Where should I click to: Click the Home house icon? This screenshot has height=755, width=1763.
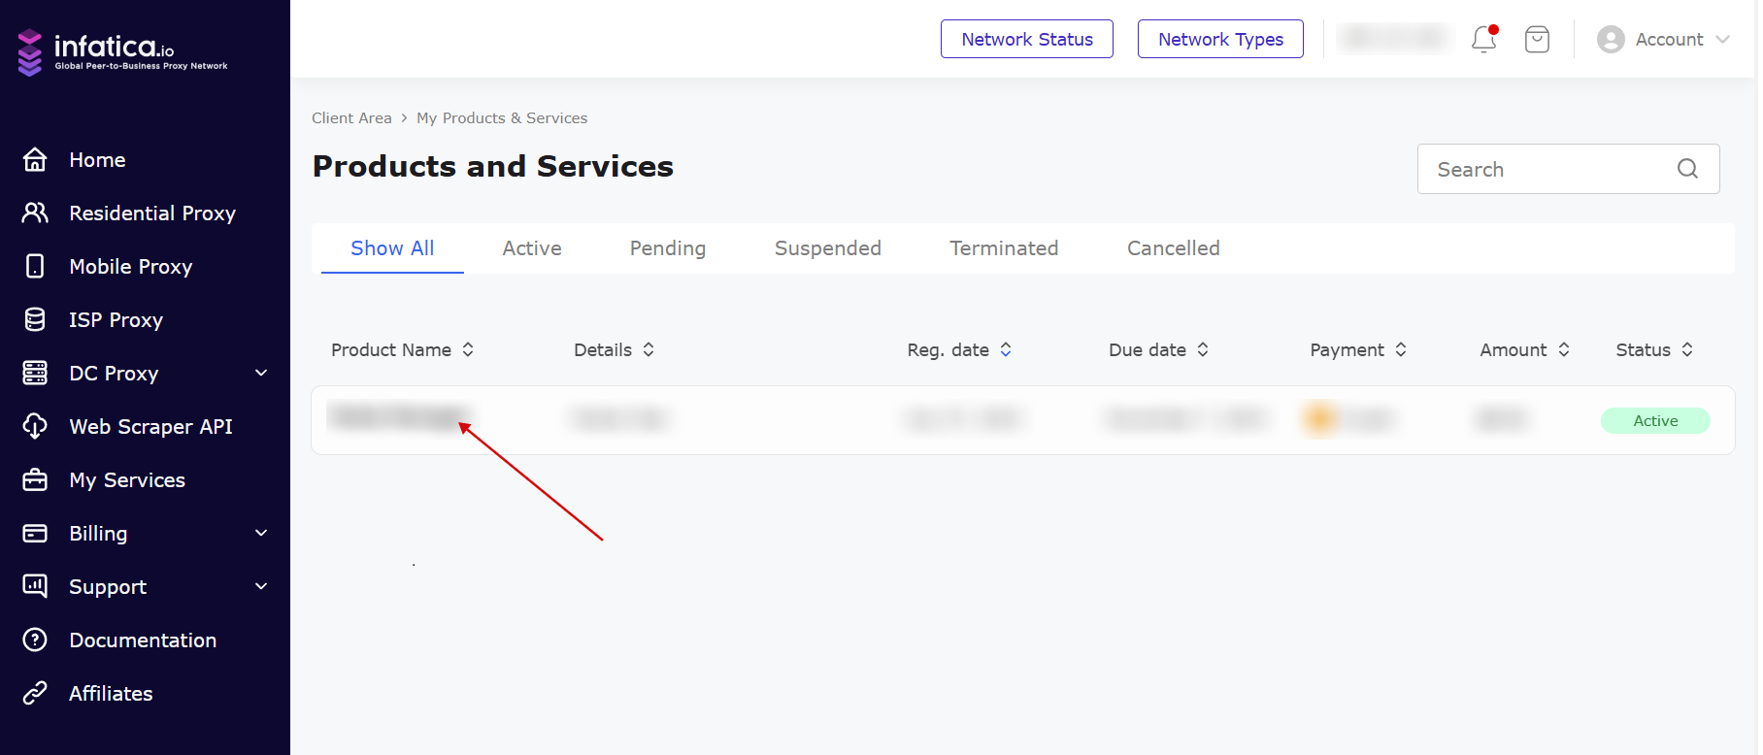(x=35, y=159)
